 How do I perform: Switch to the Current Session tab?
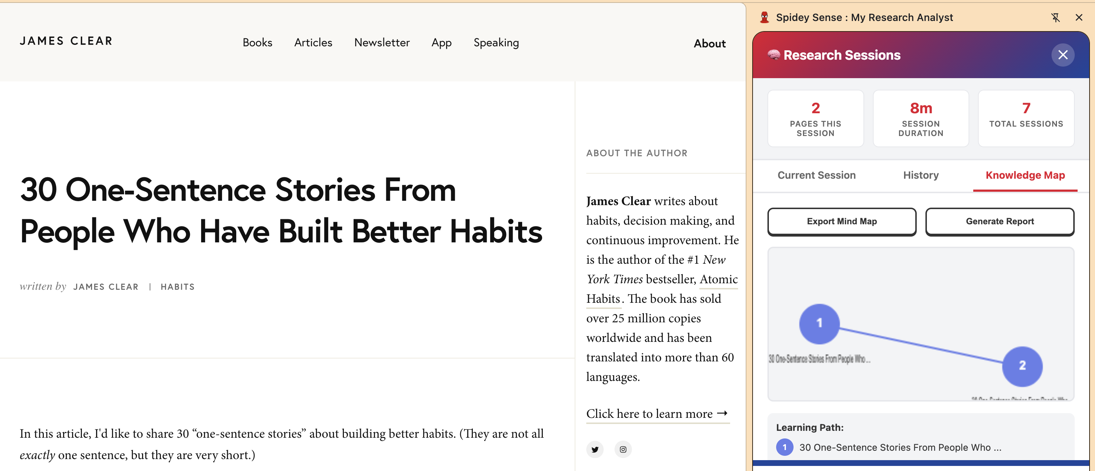click(x=816, y=175)
